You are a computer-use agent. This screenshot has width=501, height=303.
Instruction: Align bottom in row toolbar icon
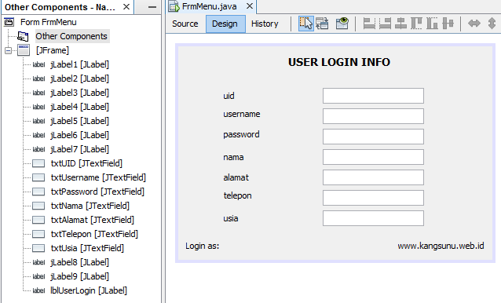(x=432, y=24)
